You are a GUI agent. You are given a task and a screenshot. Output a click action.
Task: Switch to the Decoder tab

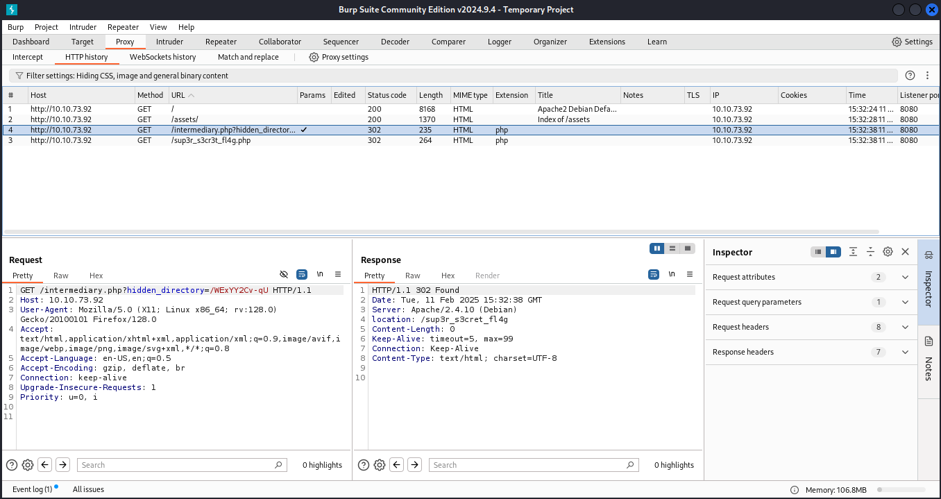click(395, 42)
